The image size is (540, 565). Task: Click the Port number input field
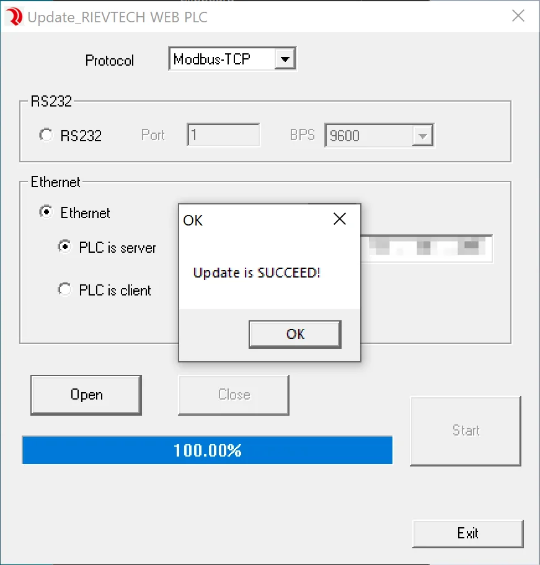[x=223, y=135]
